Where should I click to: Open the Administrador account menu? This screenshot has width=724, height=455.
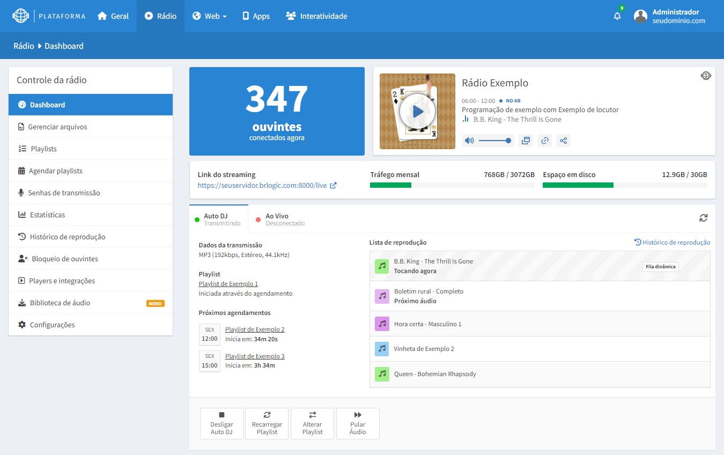pyautogui.click(x=670, y=16)
